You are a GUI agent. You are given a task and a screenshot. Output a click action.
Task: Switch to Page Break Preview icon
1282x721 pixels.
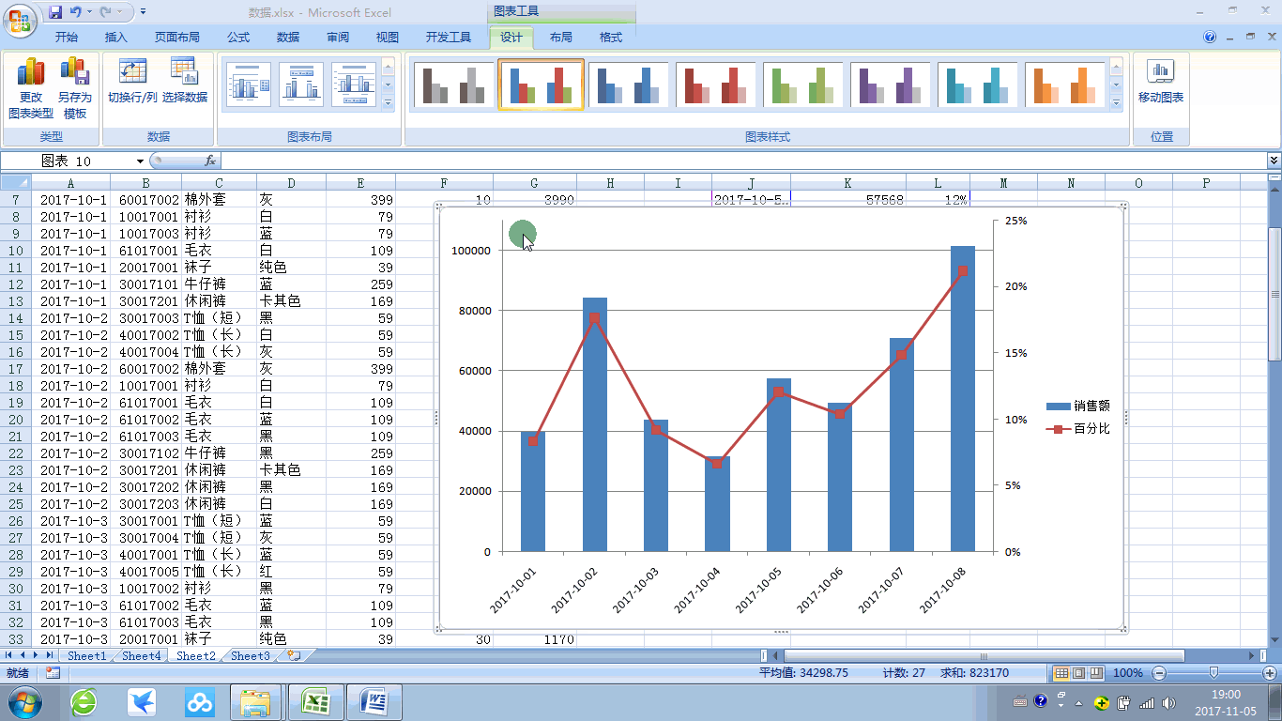tap(1095, 673)
